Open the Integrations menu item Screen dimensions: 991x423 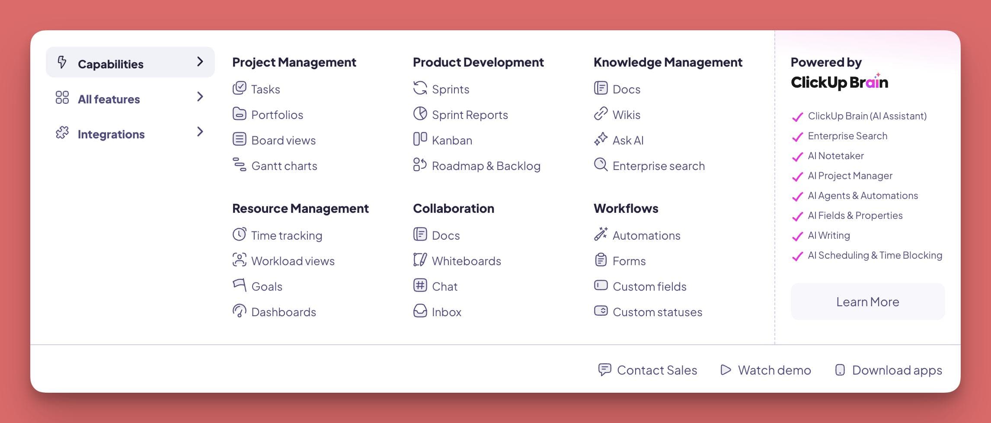[x=111, y=135]
